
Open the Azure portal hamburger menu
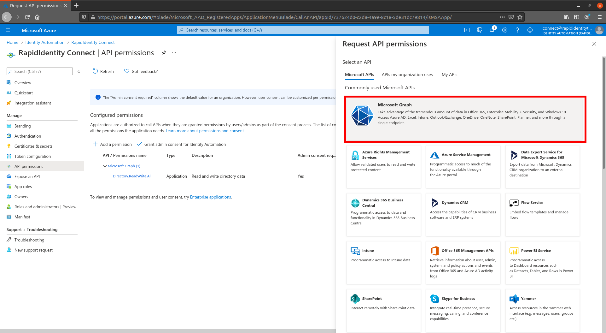point(8,30)
